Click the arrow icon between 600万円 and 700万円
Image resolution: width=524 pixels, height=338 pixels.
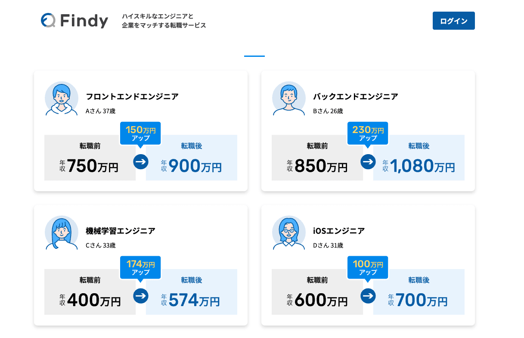point(368,296)
